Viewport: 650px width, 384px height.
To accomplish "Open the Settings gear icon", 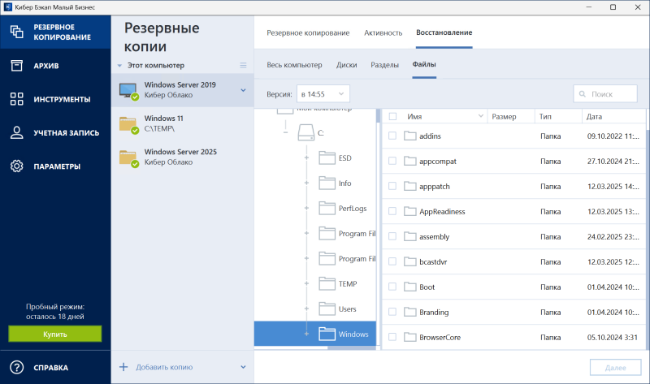I will point(16,166).
